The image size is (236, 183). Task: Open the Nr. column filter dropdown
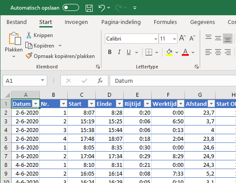[63, 104]
